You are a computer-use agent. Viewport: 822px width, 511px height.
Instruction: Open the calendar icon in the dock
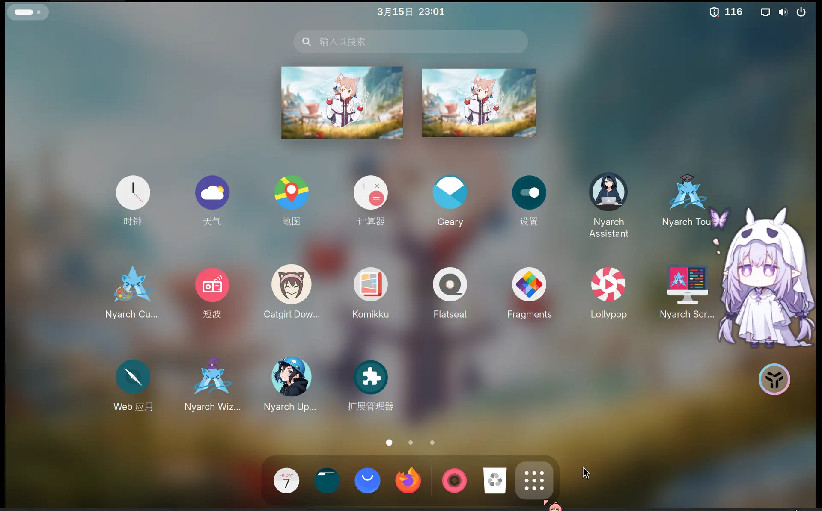click(286, 481)
